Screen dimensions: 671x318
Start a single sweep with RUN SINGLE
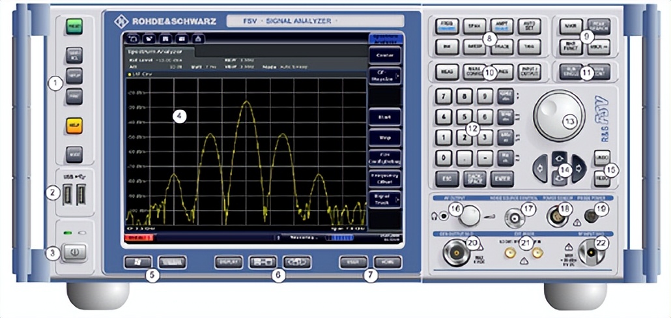pos(571,72)
